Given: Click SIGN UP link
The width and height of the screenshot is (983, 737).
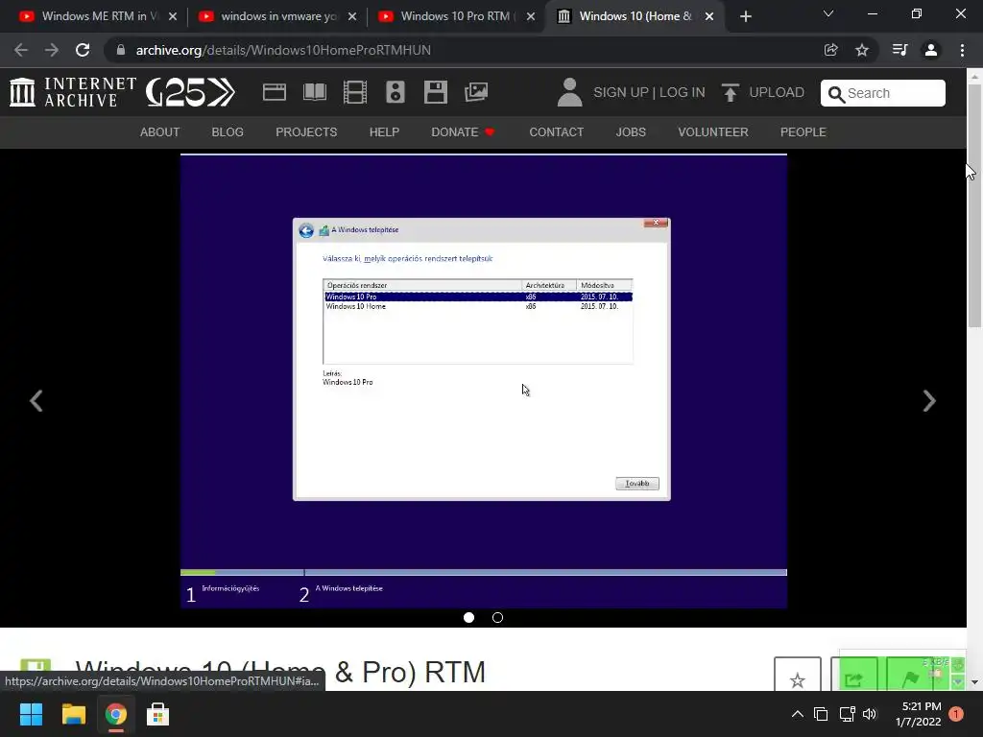Looking at the screenshot, I should [621, 93].
